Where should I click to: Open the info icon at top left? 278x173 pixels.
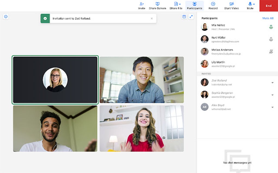(x=5, y=17)
